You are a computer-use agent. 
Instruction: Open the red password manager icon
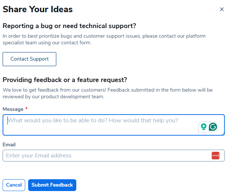pyautogui.click(x=215, y=156)
